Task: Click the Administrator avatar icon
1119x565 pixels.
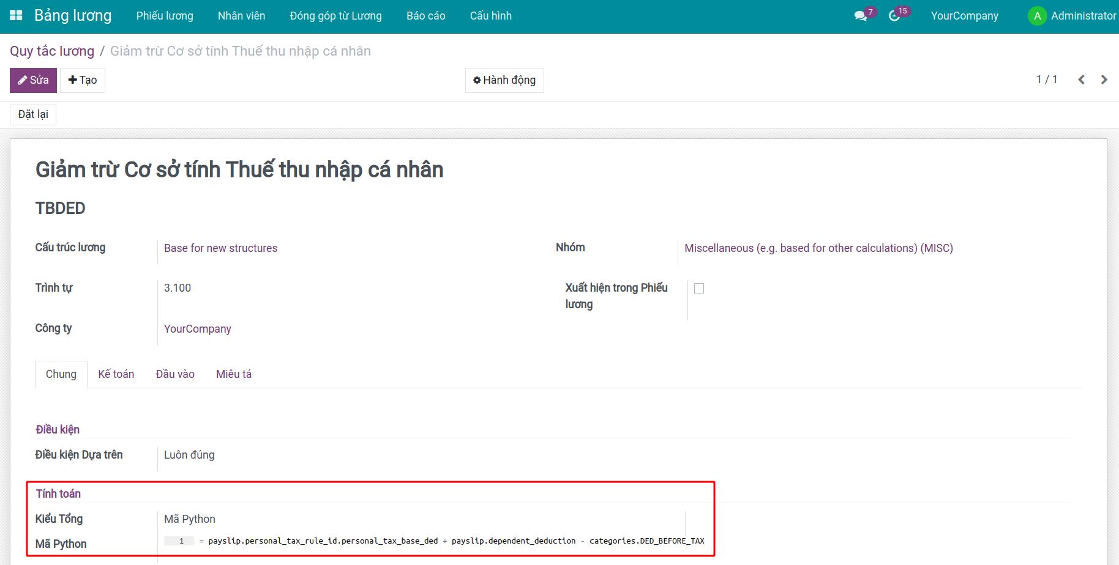Action: click(x=1036, y=16)
